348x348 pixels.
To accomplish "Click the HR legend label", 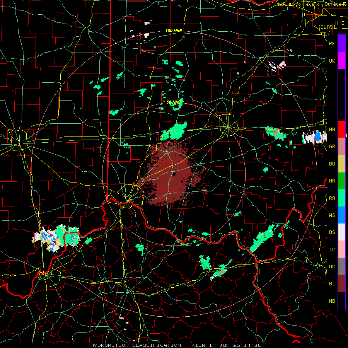I will (332, 181).
